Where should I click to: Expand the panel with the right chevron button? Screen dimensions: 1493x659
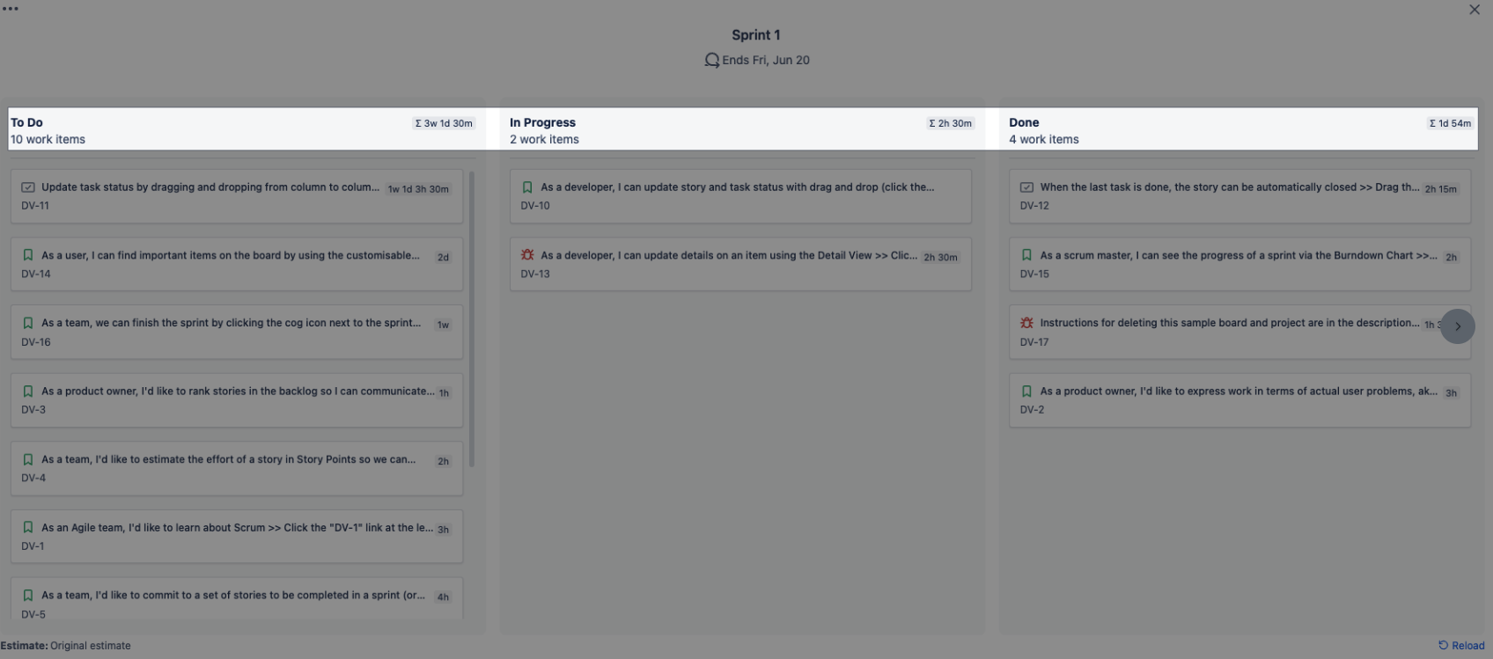point(1457,326)
